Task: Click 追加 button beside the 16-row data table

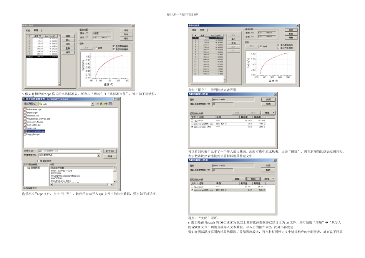Action: coord(234,43)
